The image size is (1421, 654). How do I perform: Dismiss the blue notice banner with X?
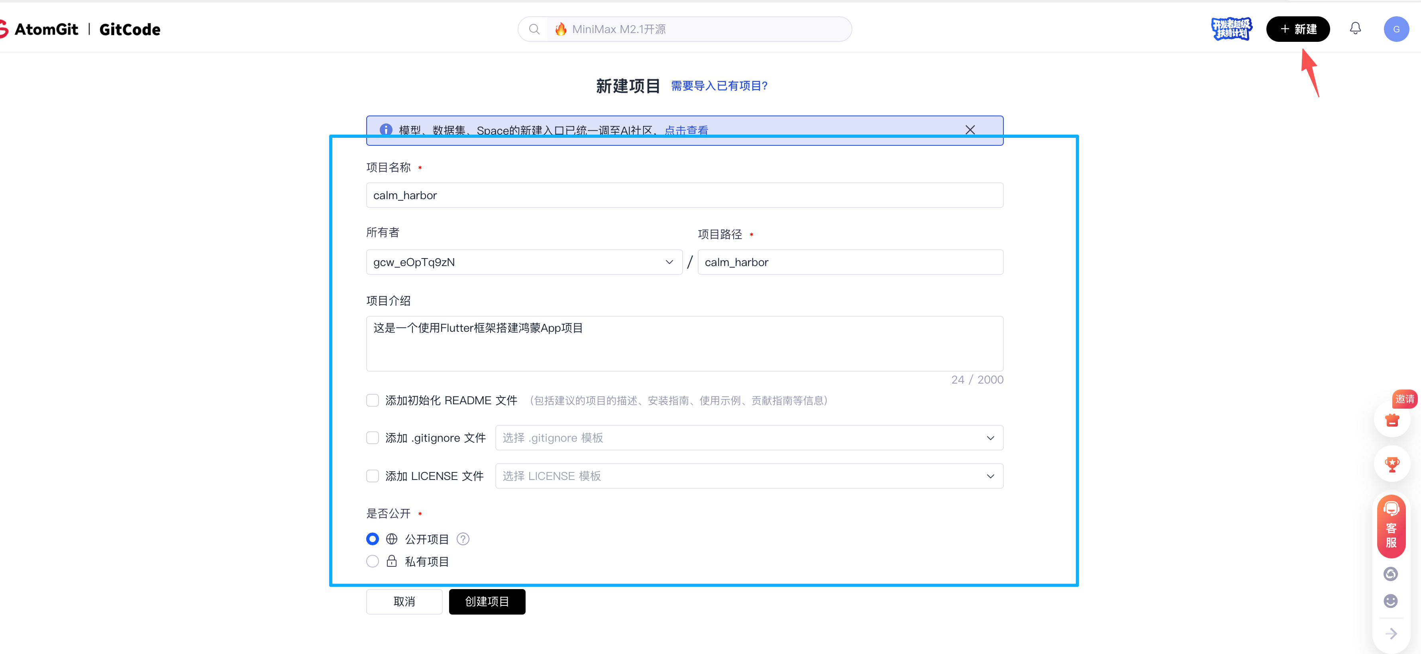970,129
